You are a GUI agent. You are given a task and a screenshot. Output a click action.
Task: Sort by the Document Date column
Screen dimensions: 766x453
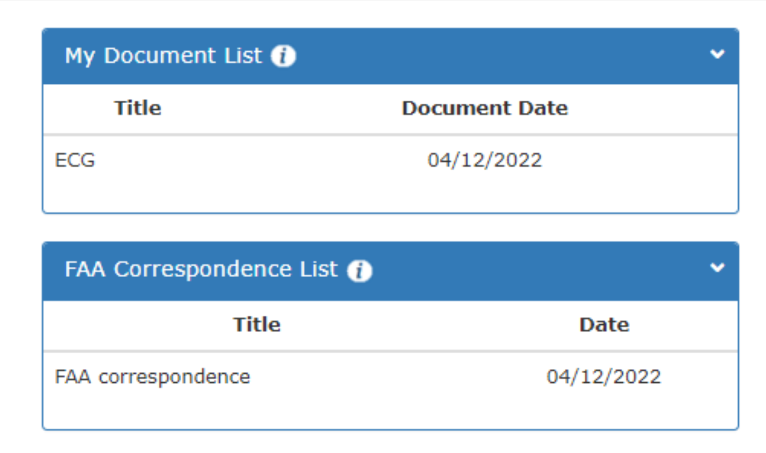point(485,107)
